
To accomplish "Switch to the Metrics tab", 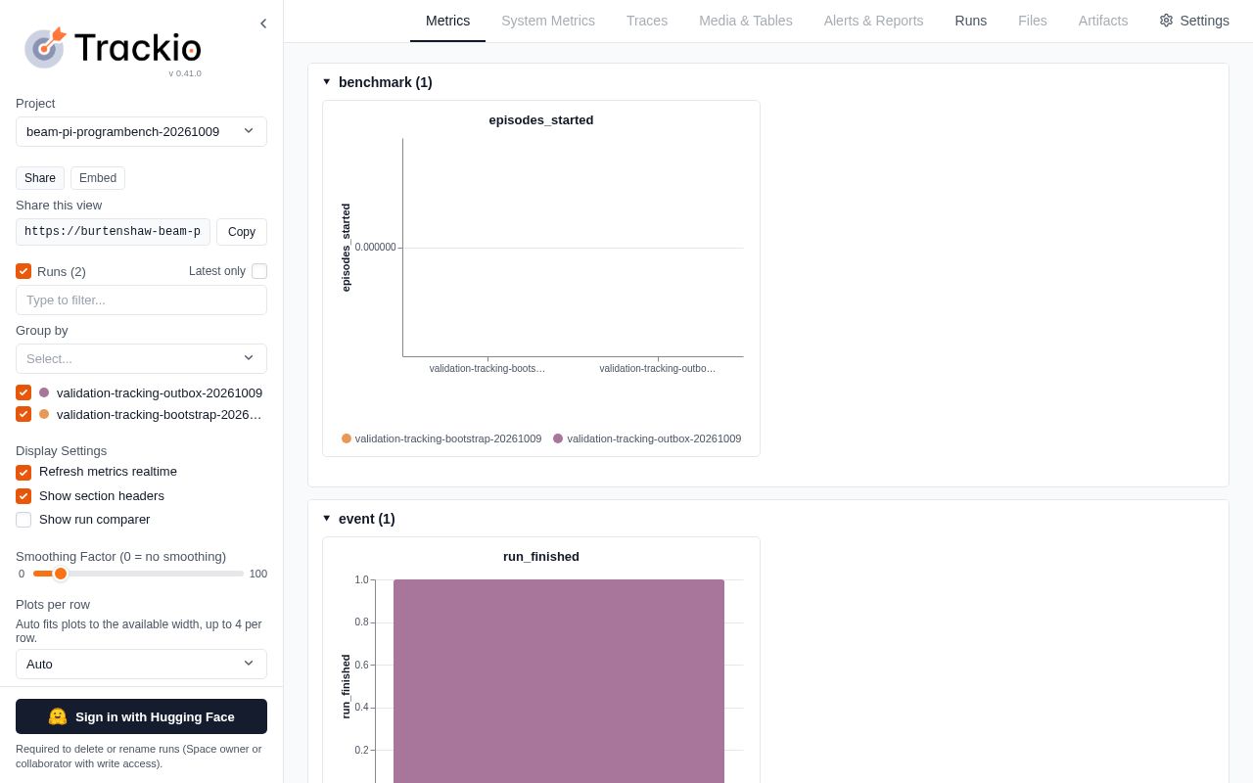I will [447, 21].
